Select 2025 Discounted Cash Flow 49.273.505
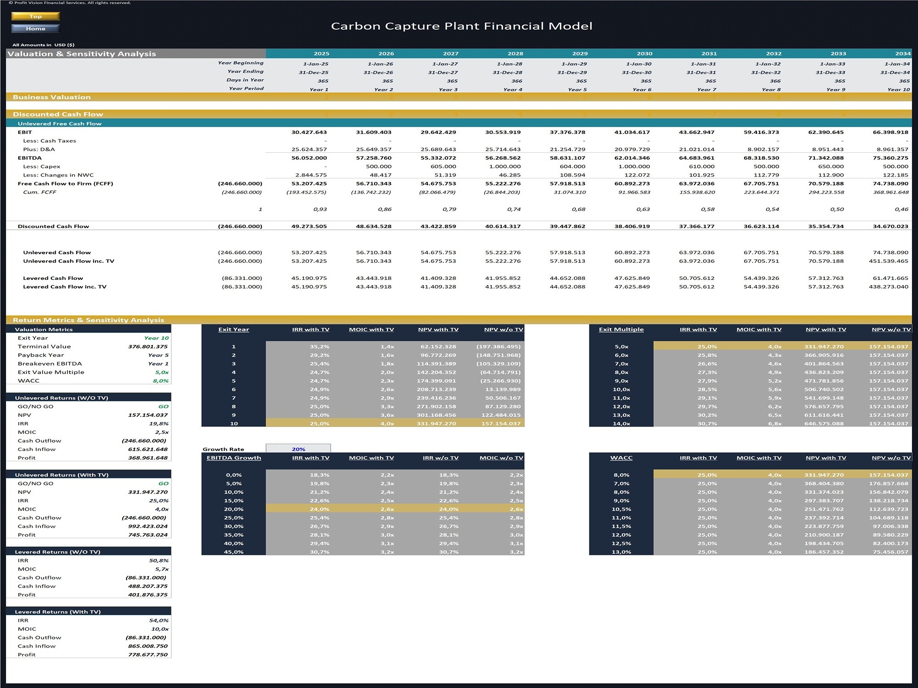The image size is (918, 688). [309, 226]
